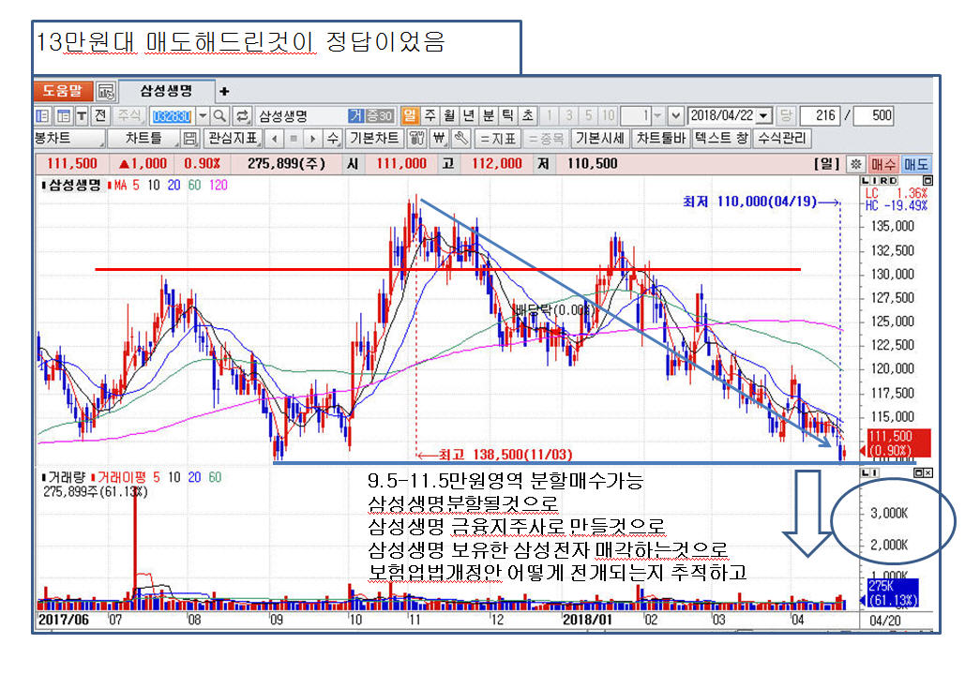
Task: Open the 2018/04/22 date picker dropdown
Action: tap(764, 116)
